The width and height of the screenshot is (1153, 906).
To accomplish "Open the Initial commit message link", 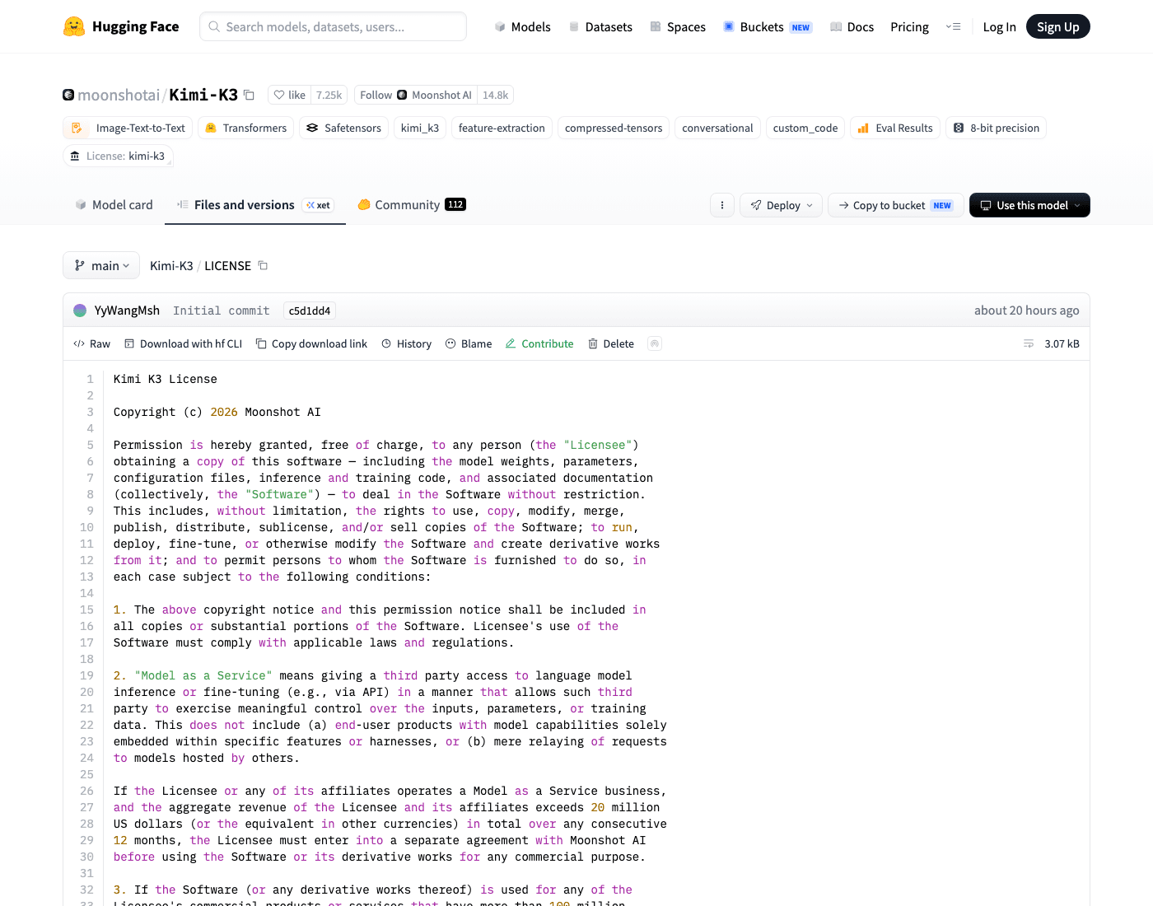I will coord(221,311).
